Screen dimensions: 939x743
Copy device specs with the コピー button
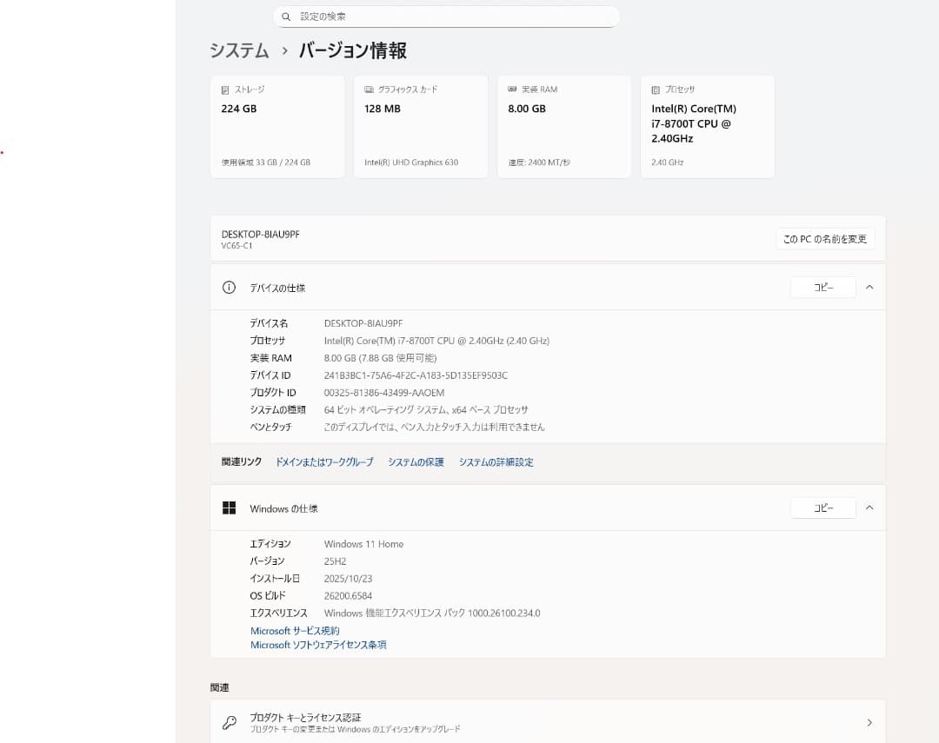(x=822, y=287)
